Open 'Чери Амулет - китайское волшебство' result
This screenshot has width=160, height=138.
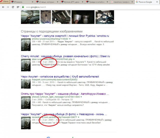tap(60, 77)
